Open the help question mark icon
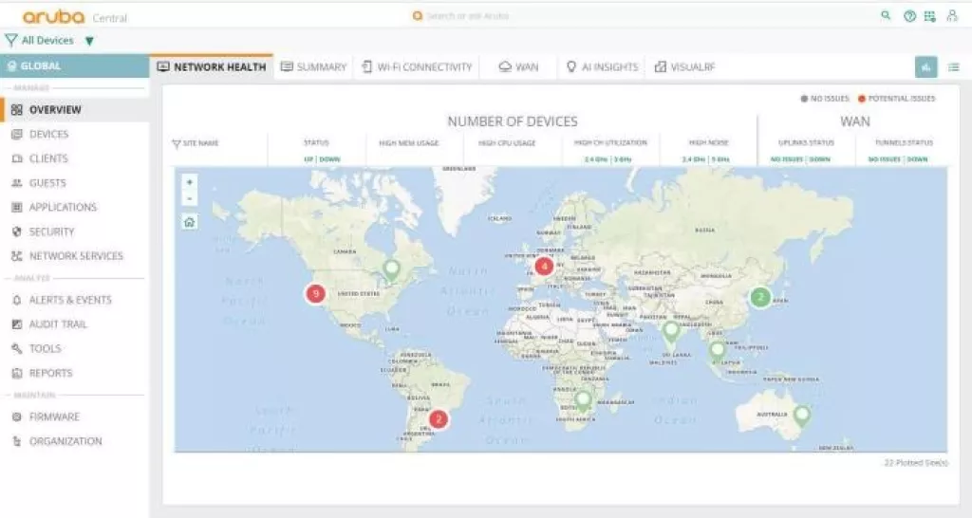Viewport: 972px width, 518px height. [x=909, y=16]
